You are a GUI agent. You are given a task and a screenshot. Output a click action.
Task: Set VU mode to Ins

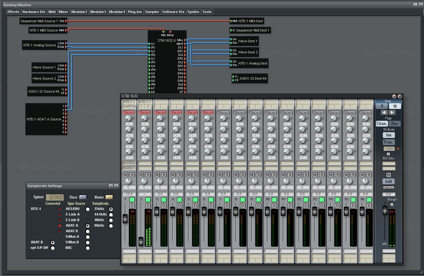[x=388, y=135]
